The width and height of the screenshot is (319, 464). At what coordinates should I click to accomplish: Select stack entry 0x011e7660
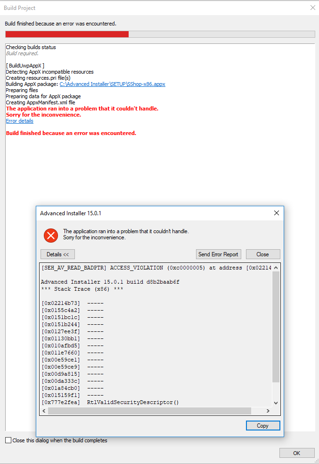click(x=73, y=353)
